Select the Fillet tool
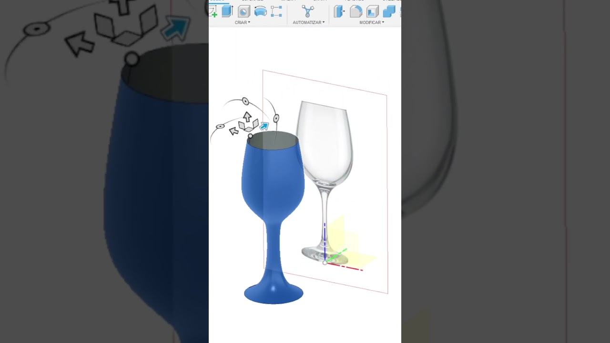Viewport: 610px width, 343px height. 356,11
